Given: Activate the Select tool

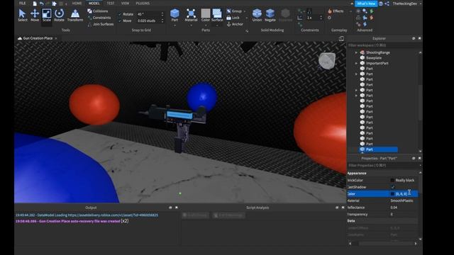Looking at the screenshot, I should pyautogui.click(x=22, y=15).
